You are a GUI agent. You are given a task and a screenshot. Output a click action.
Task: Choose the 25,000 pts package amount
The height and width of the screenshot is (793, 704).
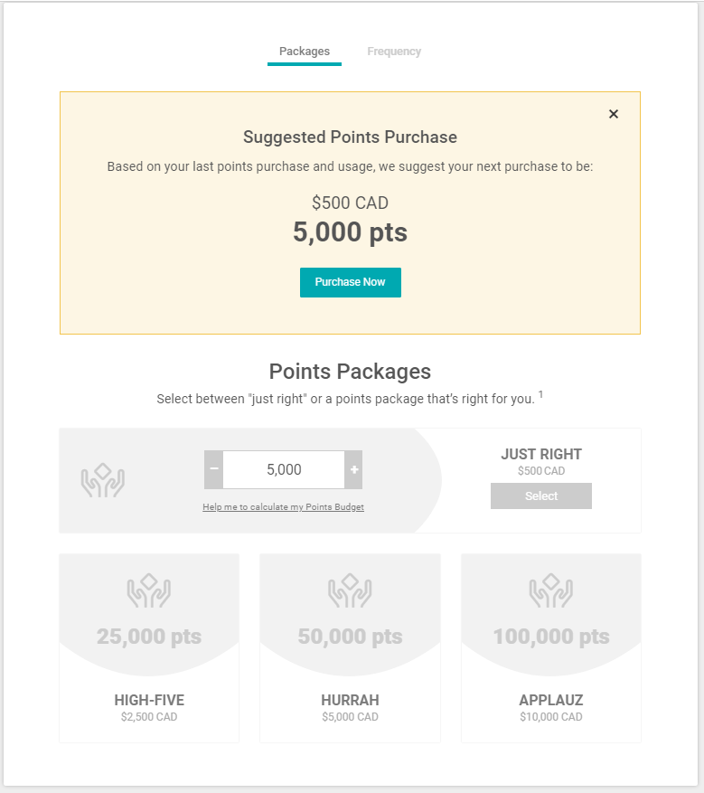(x=149, y=637)
